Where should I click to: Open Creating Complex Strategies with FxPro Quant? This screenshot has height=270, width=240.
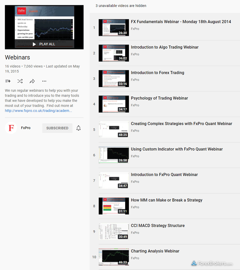click(182, 124)
